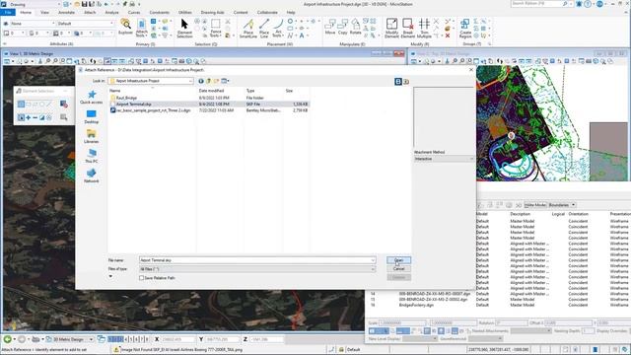This screenshot has height=355, width=631.
Task: Click Network in dialog sidebar
Action: 92,176
